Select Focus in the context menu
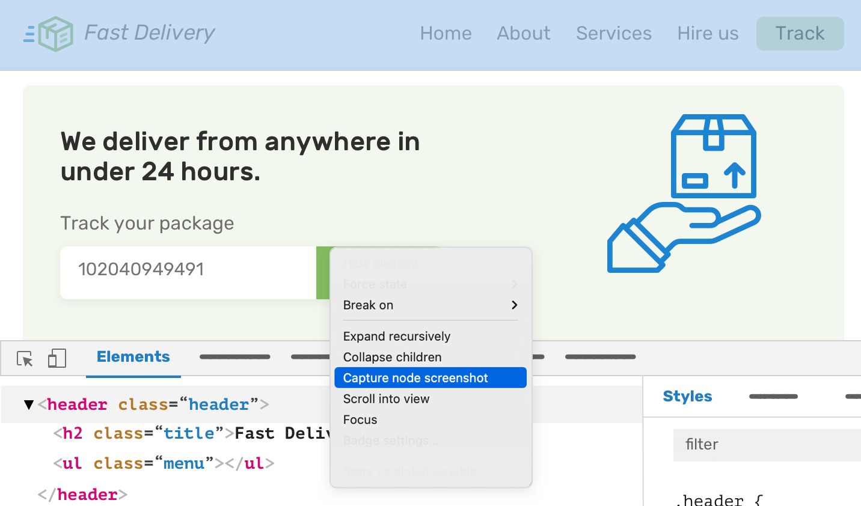The width and height of the screenshot is (861, 506). pyautogui.click(x=360, y=420)
